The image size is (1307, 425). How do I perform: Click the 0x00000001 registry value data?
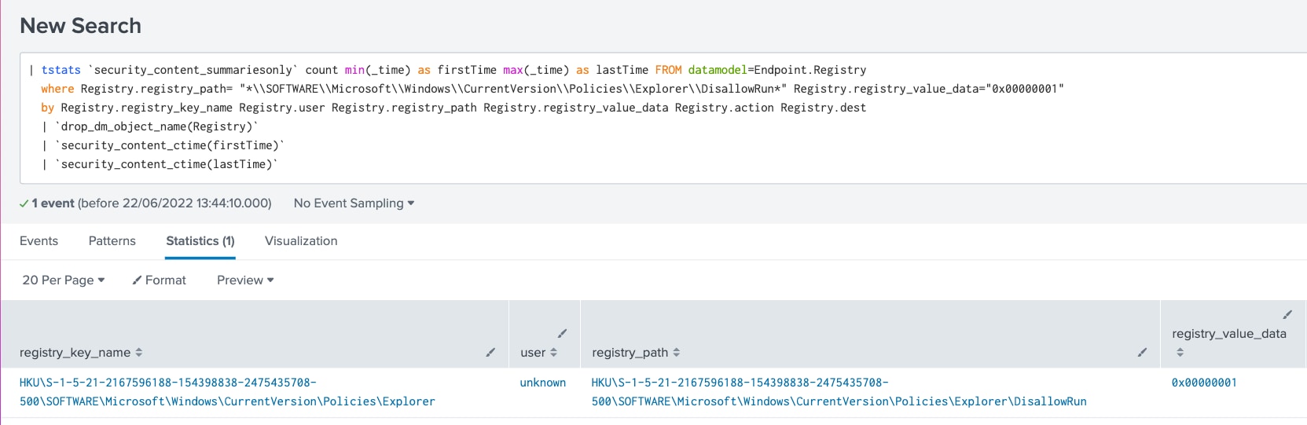point(1204,383)
